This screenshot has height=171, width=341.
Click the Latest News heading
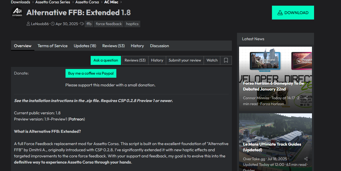(253, 39)
